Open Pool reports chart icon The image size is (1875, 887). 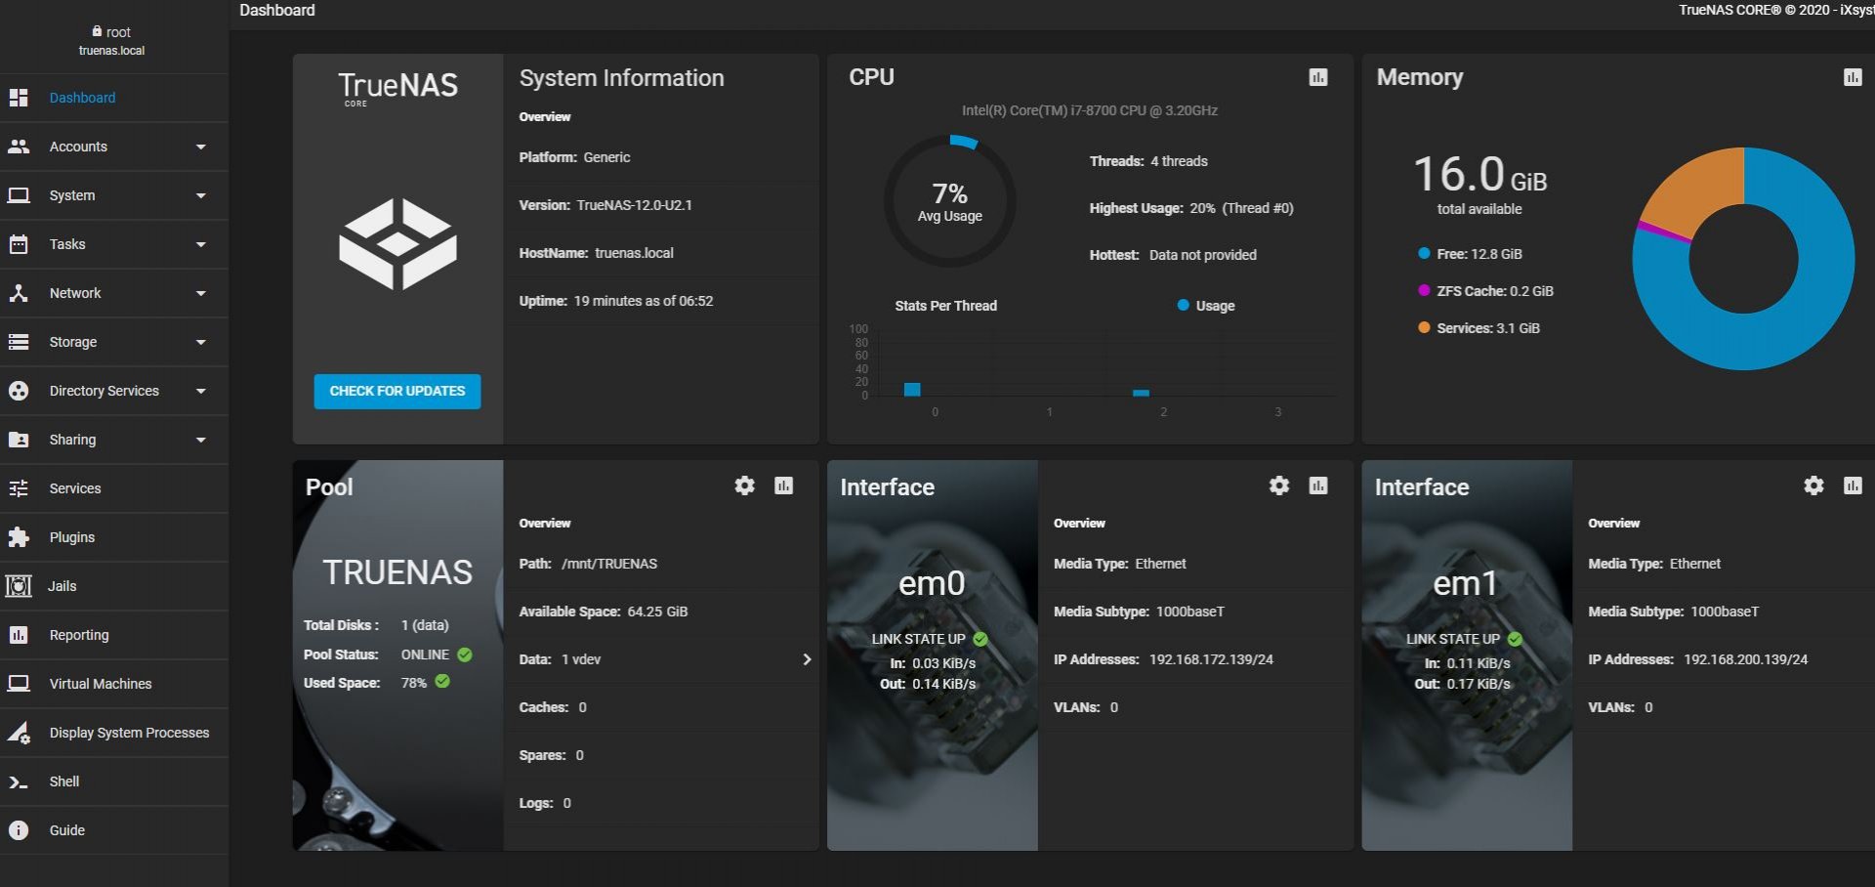tap(784, 486)
